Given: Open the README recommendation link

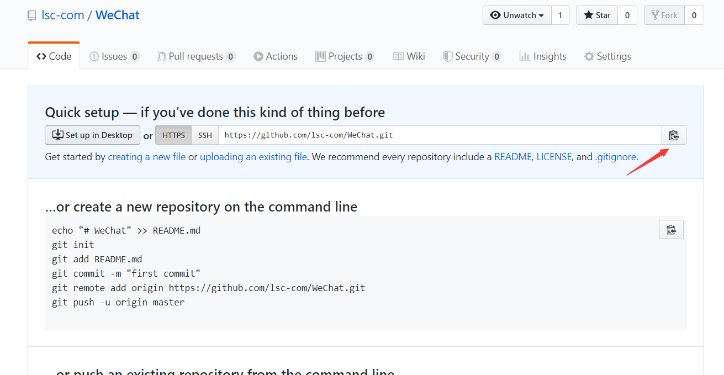Looking at the screenshot, I should (513, 157).
